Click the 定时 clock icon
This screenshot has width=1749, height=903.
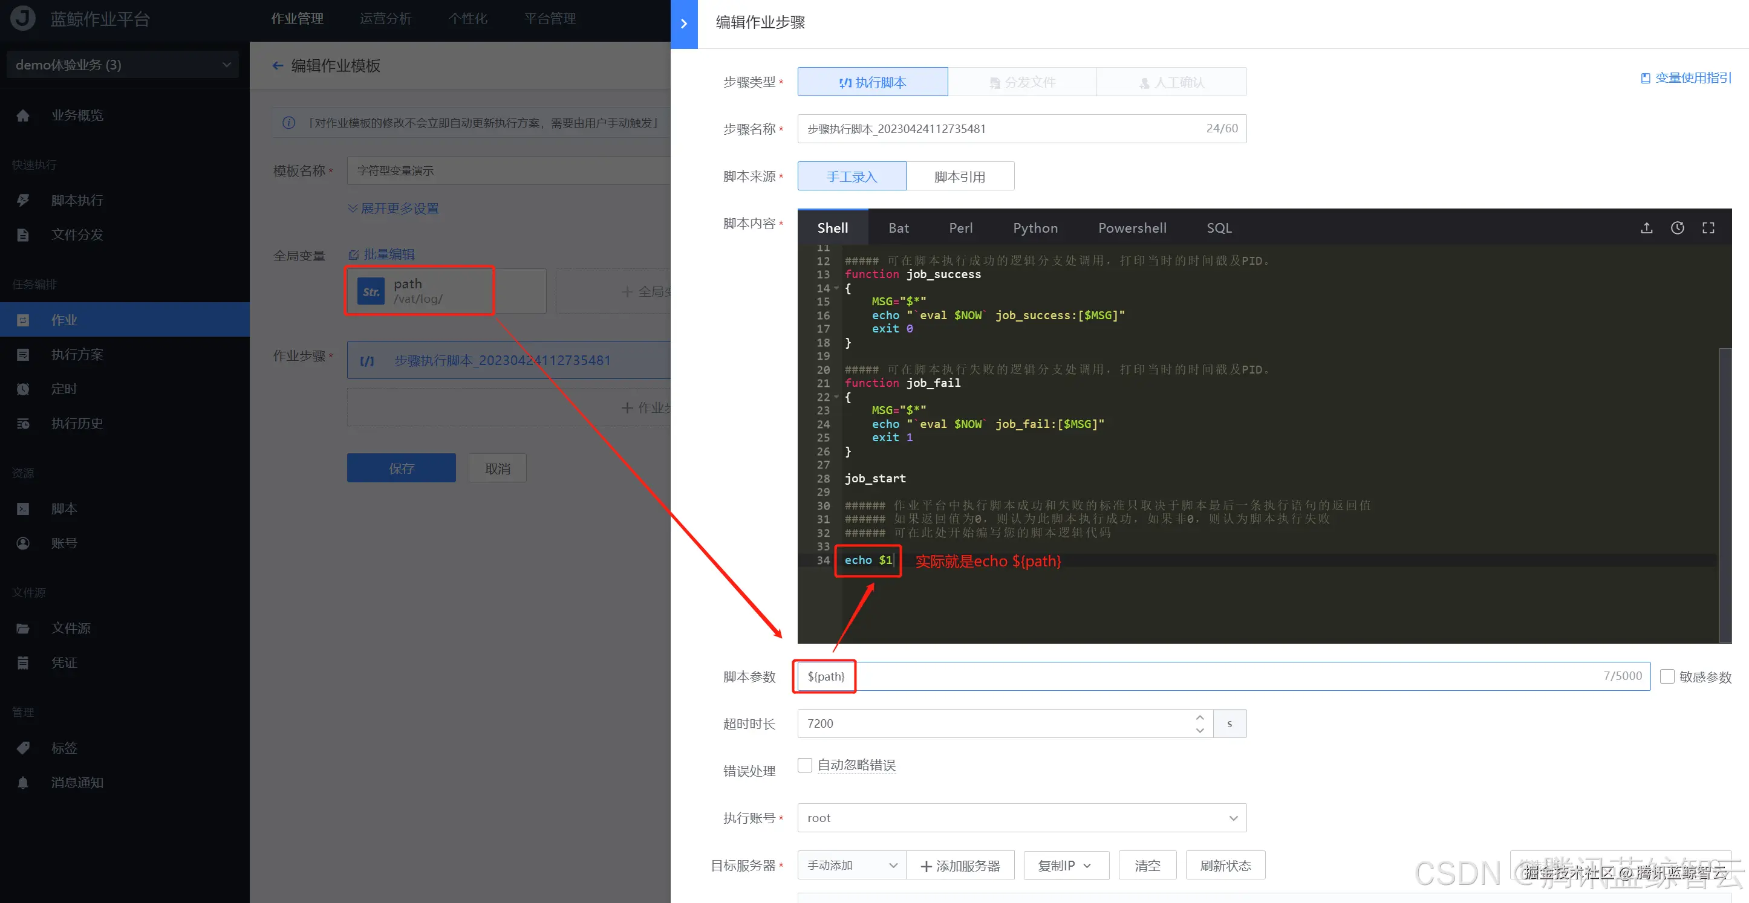pyautogui.click(x=23, y=389)
